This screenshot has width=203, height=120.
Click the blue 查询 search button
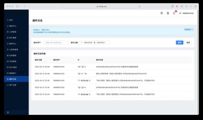point(180,43)
